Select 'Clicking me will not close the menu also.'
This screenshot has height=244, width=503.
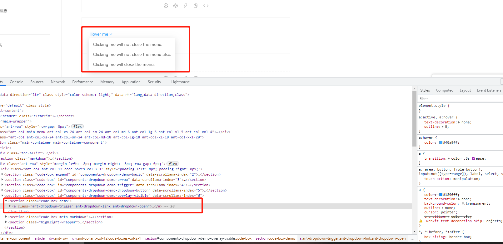[132, 54]
